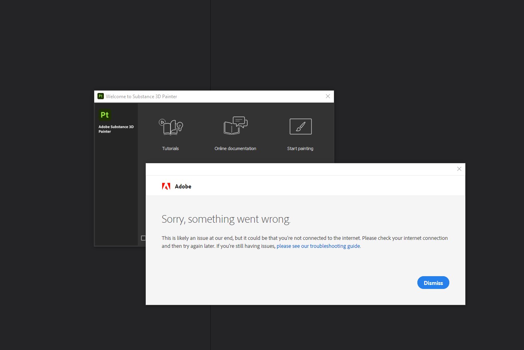This screenshot has height=350, width=524.
Task: Click the Adobe logo in the error dialog
Action: (x=167, y=186)
